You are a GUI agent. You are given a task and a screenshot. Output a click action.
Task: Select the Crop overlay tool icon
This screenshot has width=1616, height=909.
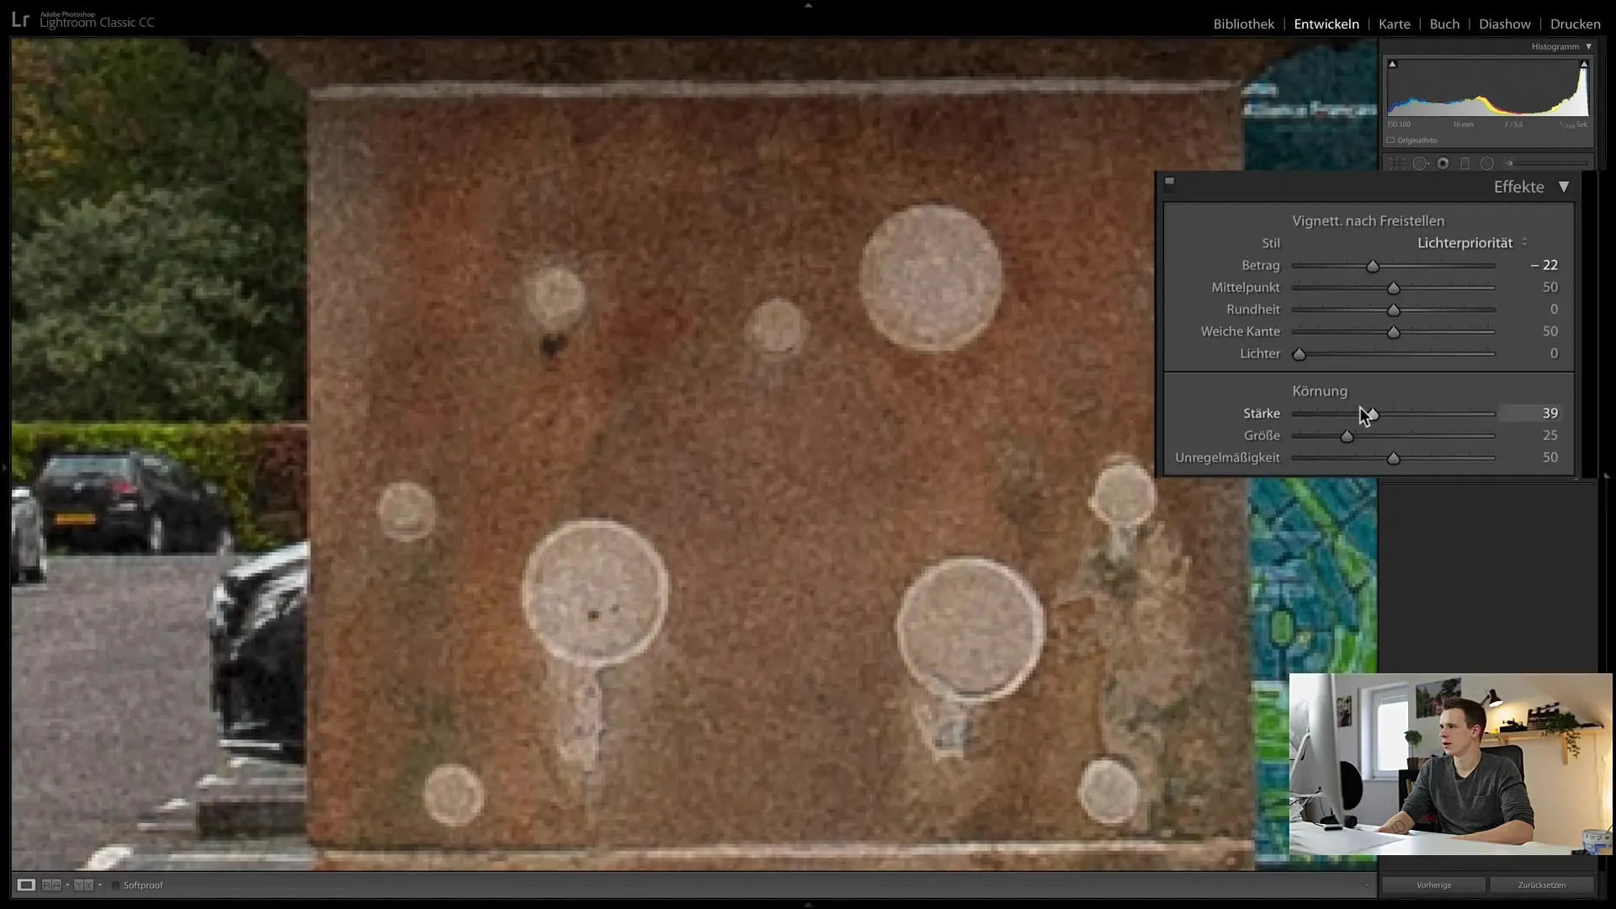1397,164
